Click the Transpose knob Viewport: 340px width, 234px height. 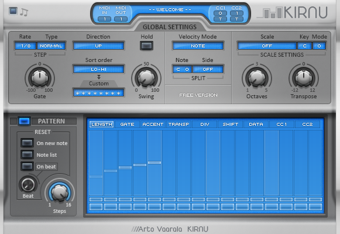[x=304, y=78]
